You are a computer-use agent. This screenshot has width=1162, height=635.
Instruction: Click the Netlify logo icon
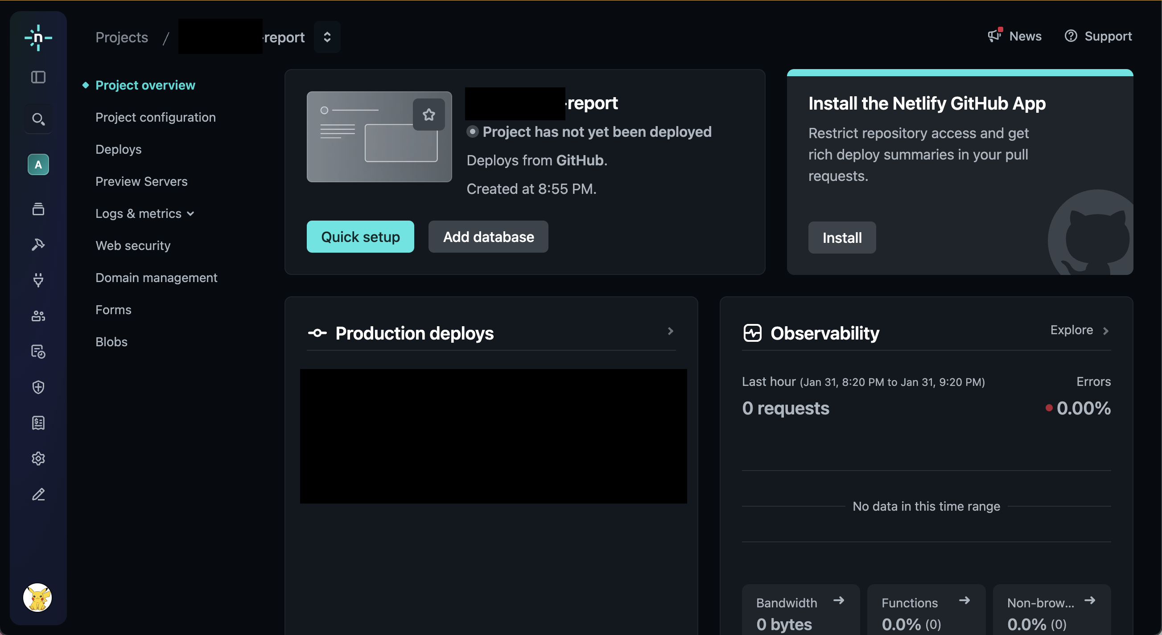(38, 38)
